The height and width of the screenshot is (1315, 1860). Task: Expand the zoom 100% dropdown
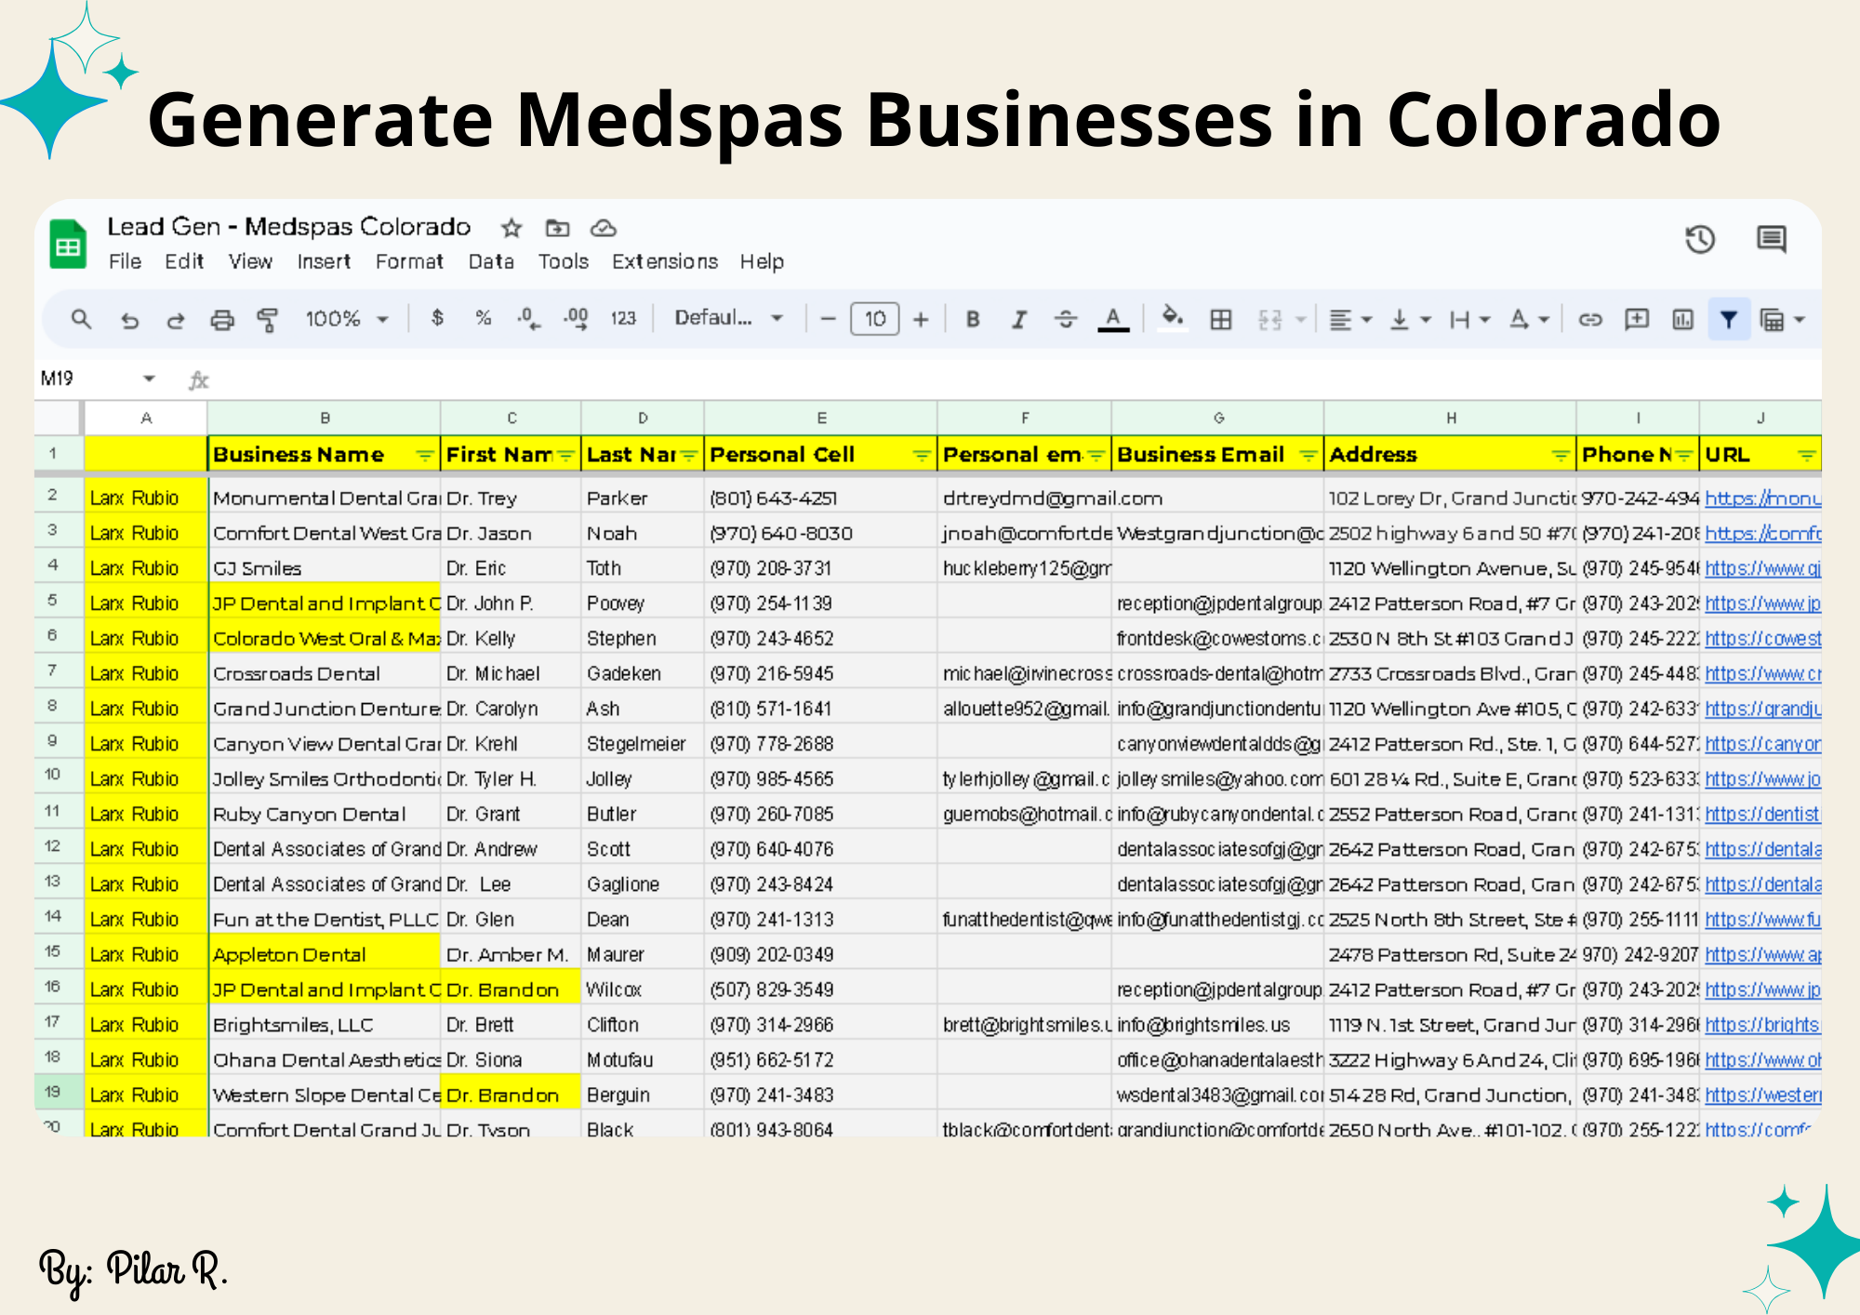(347, 319)
